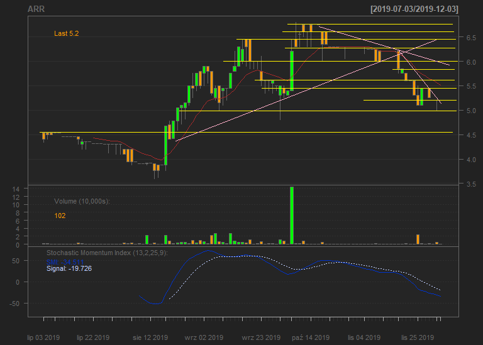Click the orange volume value 102
The width and height of the screenshot is (483, 345).
(x=60, y=216)
